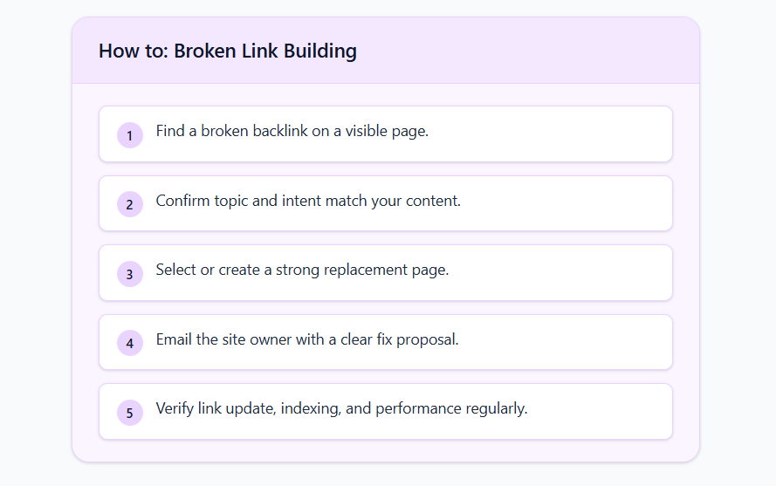Viewport: 776px width, 486px height.
Task: Click the empty area of step 4 card
Action: [x=564, y=342]
